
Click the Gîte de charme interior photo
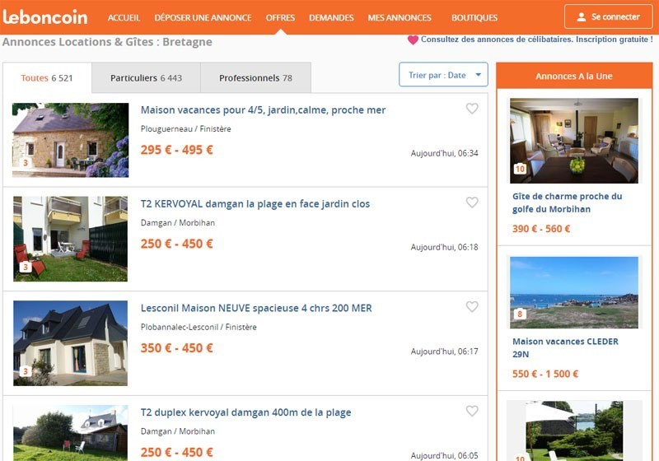(x=574, y=141)
